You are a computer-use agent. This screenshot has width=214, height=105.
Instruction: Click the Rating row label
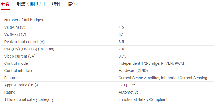(10, 92)
